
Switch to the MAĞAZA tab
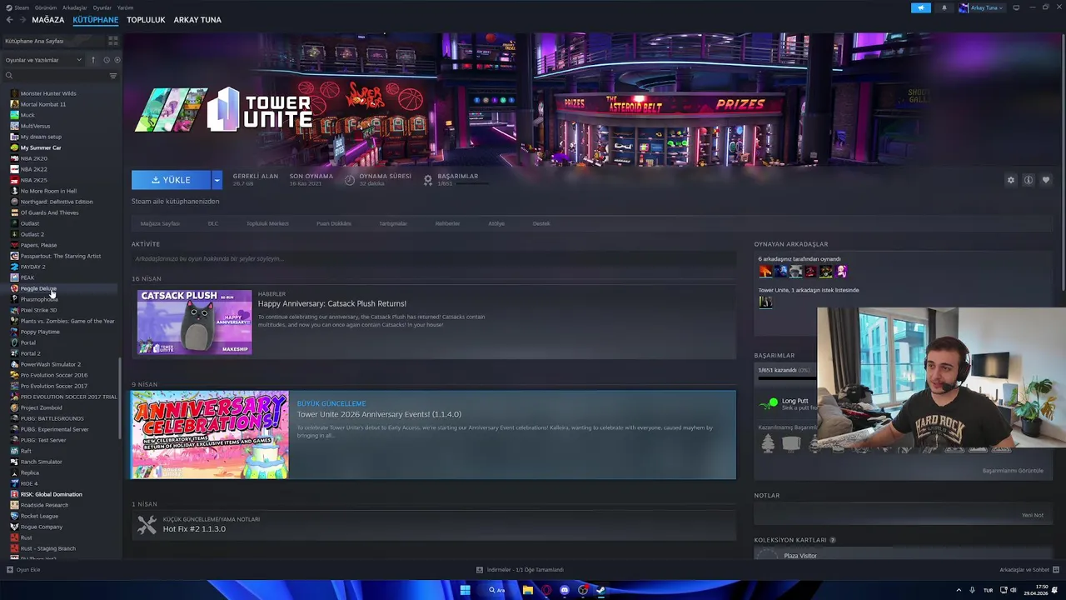point(48,20)
